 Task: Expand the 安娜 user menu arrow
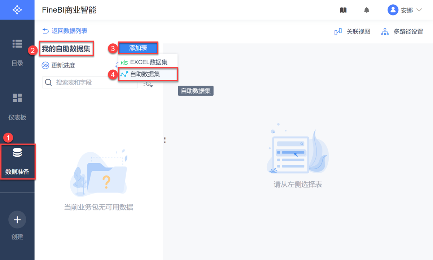(419, 10)
